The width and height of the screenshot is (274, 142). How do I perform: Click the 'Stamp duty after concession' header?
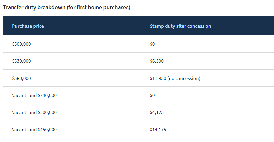point(180,26)
